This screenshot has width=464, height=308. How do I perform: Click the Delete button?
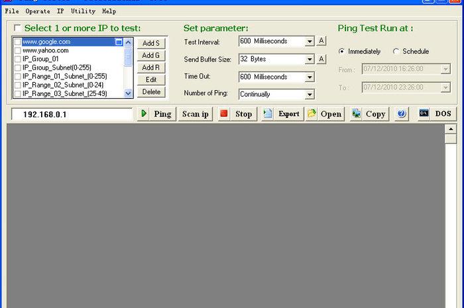point(151,91)
